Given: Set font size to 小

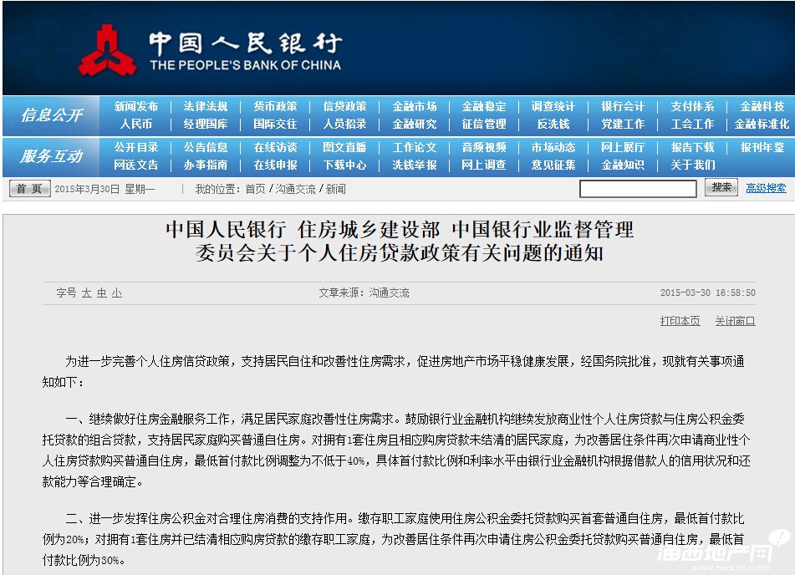Looking at the screenshot, I should (x=116, y=293).
